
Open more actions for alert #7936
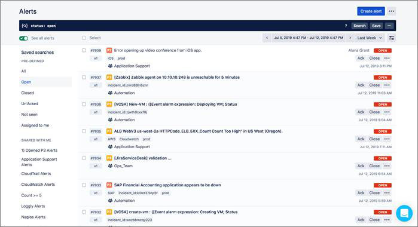click(387, 112)
